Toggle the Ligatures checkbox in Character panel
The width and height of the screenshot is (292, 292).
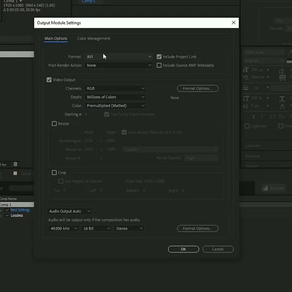[247, 126]
